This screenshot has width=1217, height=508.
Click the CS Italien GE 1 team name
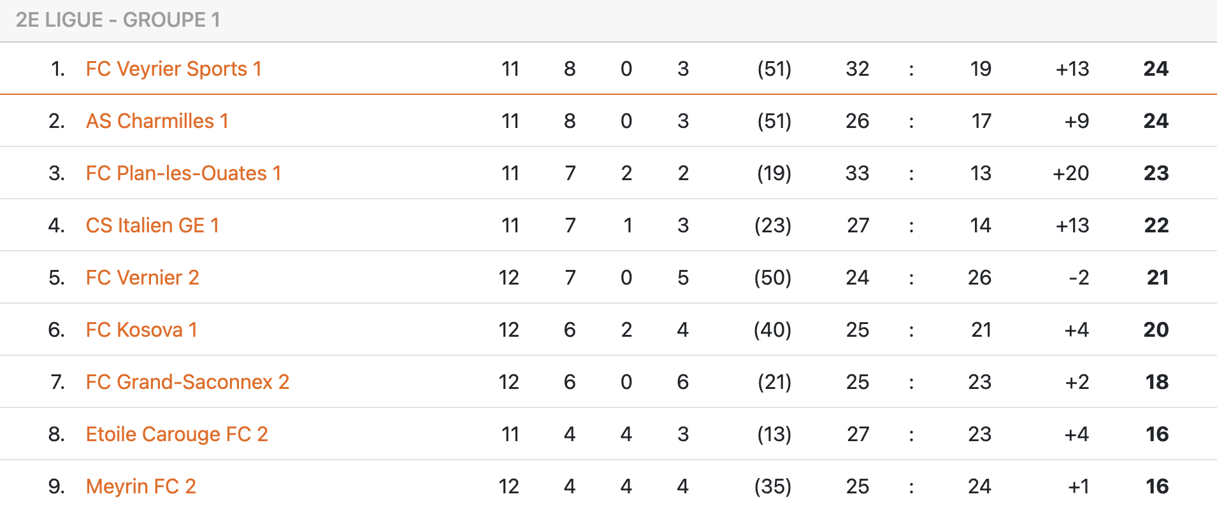(x=152, y=225)
